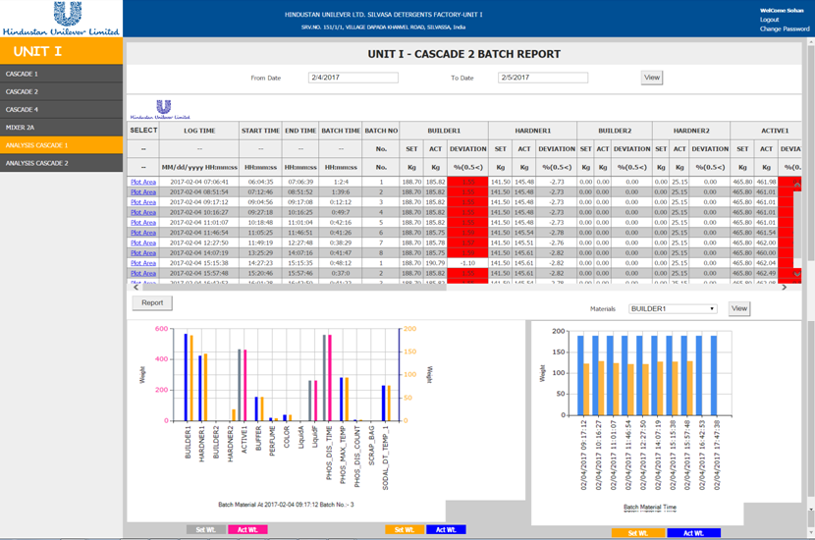The height and width of the screenshot is (540, 815).
Task: Click blue Act Wt. swatch under left chart
Action: click(x=446, y=529)
